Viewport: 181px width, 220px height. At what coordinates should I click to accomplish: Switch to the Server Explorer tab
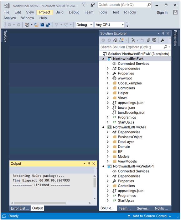pos(144,208)
